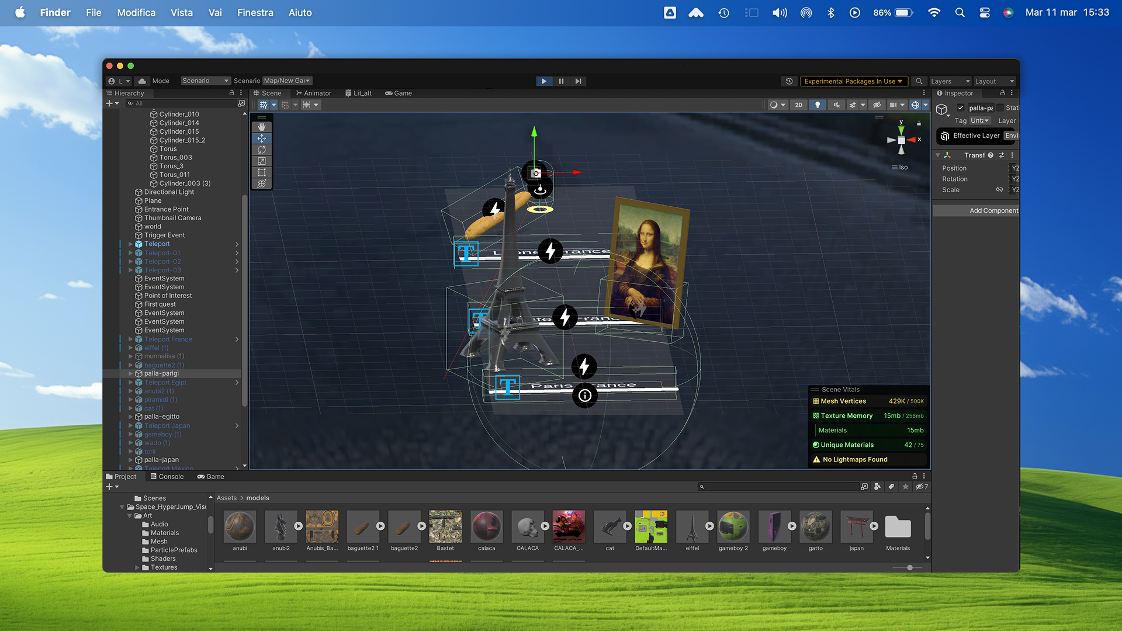Viewport: 1122px width, 631px height.
Task: Open the Layout dropdown
Action: pos(995,81)
